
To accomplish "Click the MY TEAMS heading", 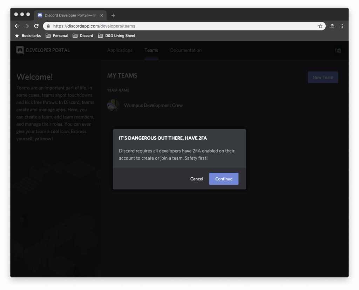I will tap(122, 75).
